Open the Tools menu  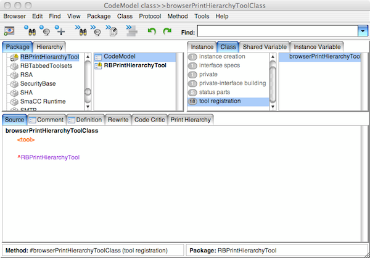202,16
